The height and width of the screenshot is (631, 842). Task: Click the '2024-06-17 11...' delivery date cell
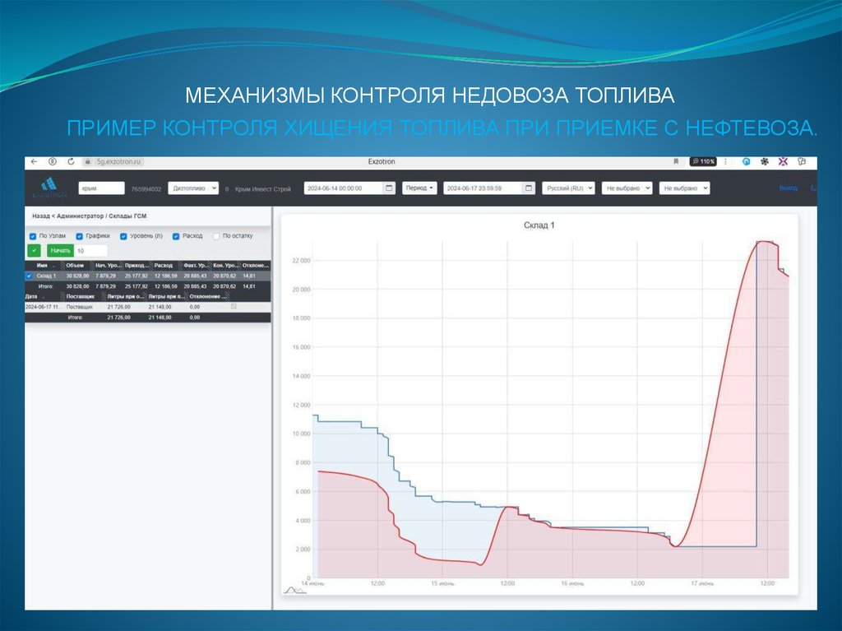(44, 307)
